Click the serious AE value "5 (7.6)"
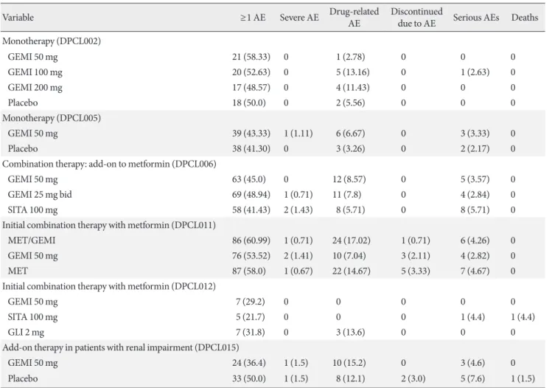552x388 pixels. (472, 378)
